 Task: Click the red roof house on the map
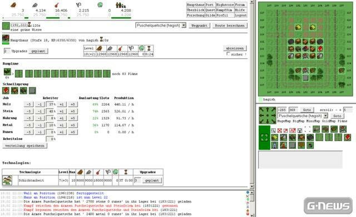tap(320, 49)
